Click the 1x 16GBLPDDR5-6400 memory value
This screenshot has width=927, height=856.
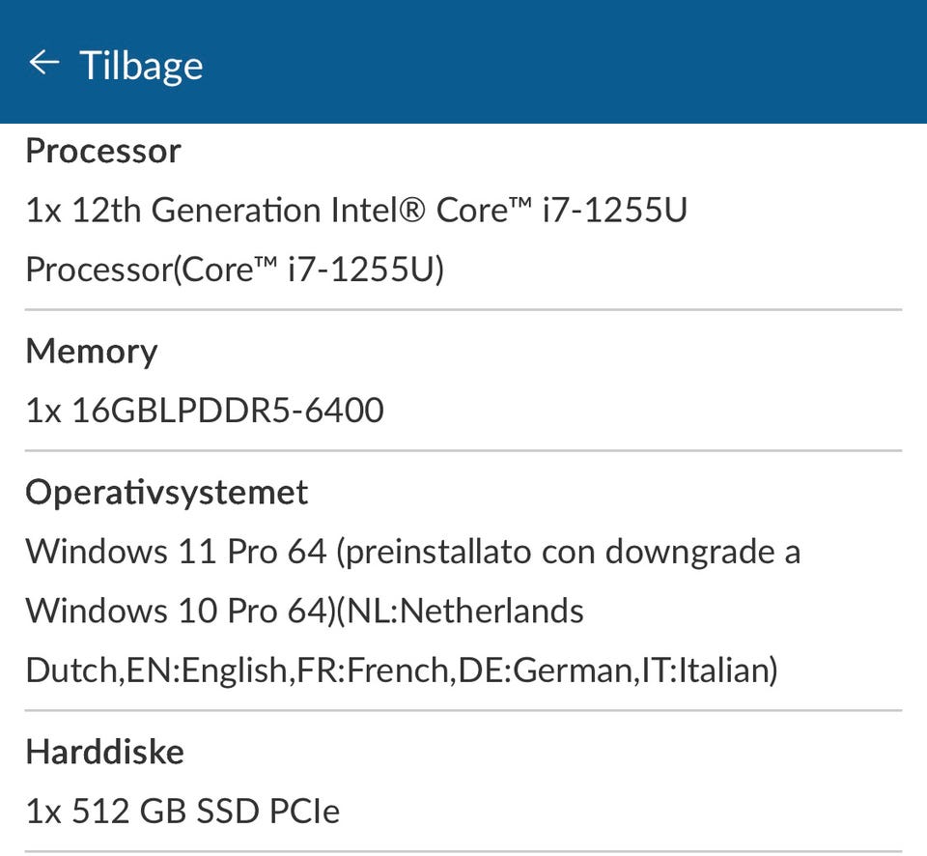coord(205,411)
